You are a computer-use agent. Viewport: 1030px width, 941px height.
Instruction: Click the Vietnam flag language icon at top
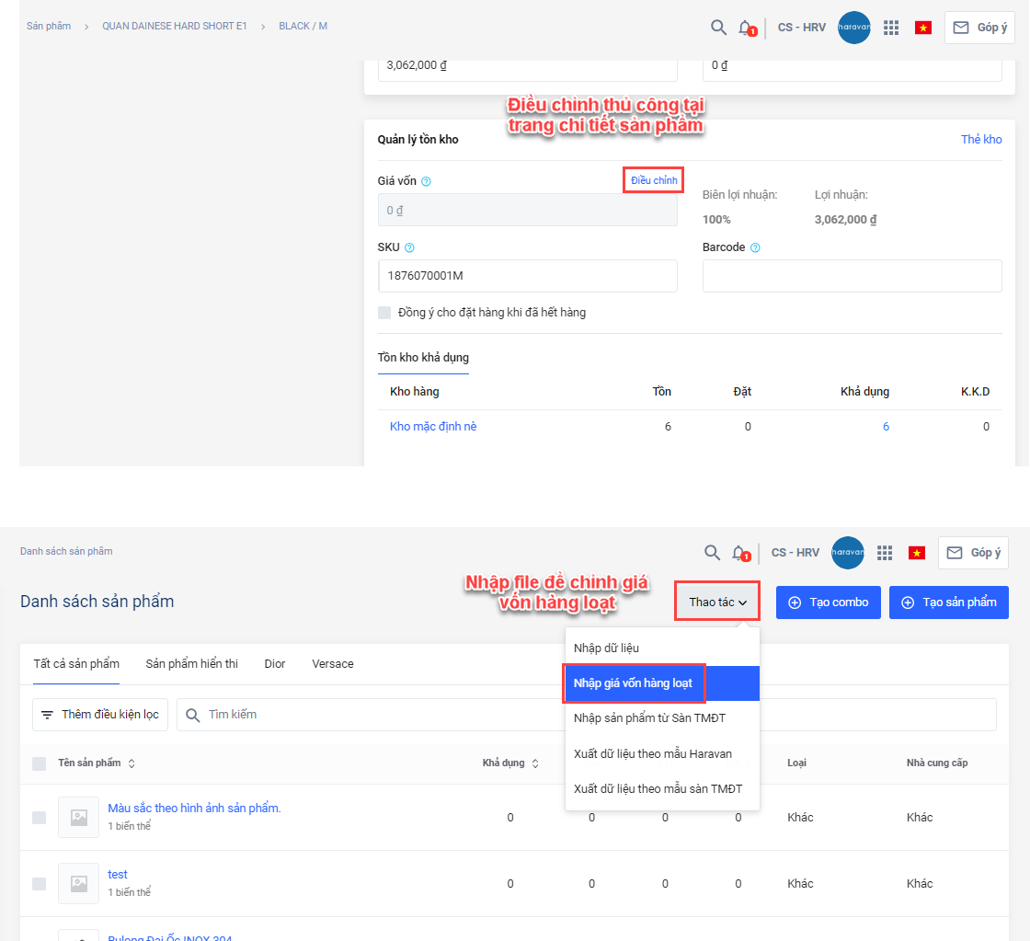click(923, 28)
